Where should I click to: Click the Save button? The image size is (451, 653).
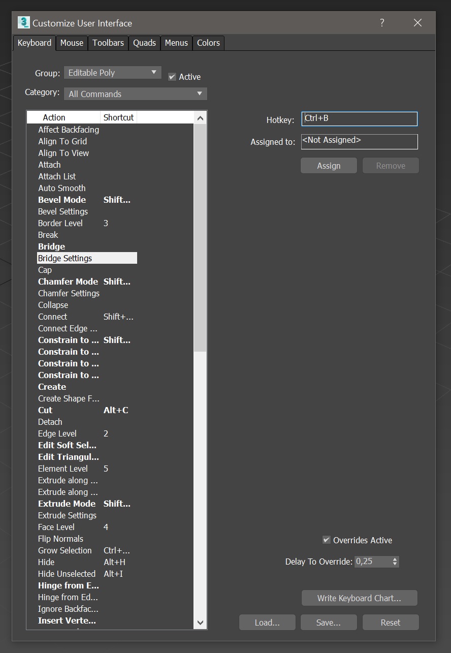click(x=329, y=623)
